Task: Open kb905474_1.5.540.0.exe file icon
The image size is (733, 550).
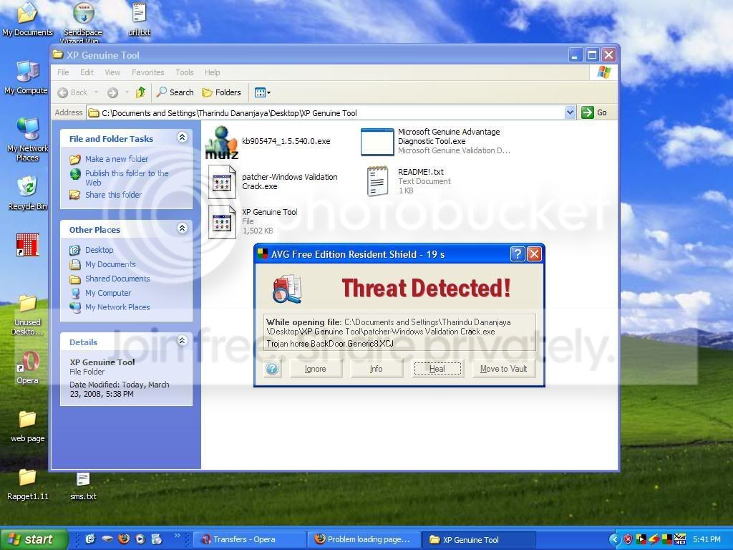Action: tap(222, 143)
